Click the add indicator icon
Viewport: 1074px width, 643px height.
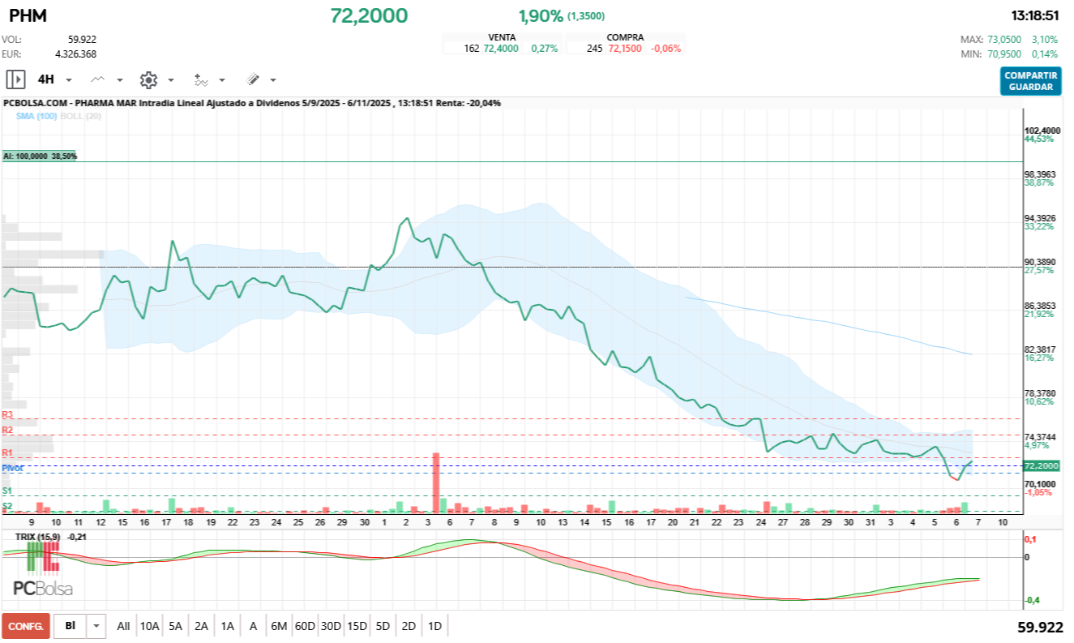click(x=203, y=79)
